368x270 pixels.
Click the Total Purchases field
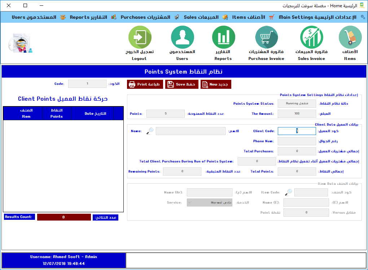pyautogui.click(x=297, y=151)
